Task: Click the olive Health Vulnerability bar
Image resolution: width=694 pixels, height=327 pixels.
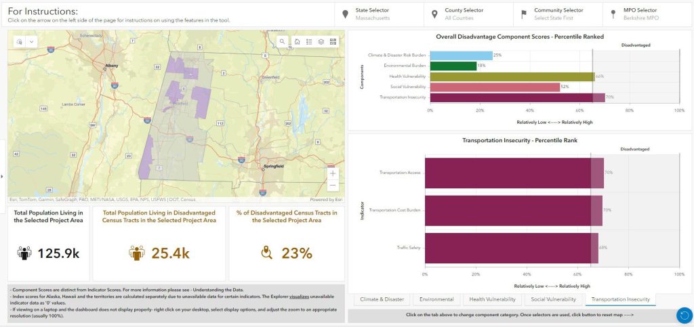Action: coord(512,77)
